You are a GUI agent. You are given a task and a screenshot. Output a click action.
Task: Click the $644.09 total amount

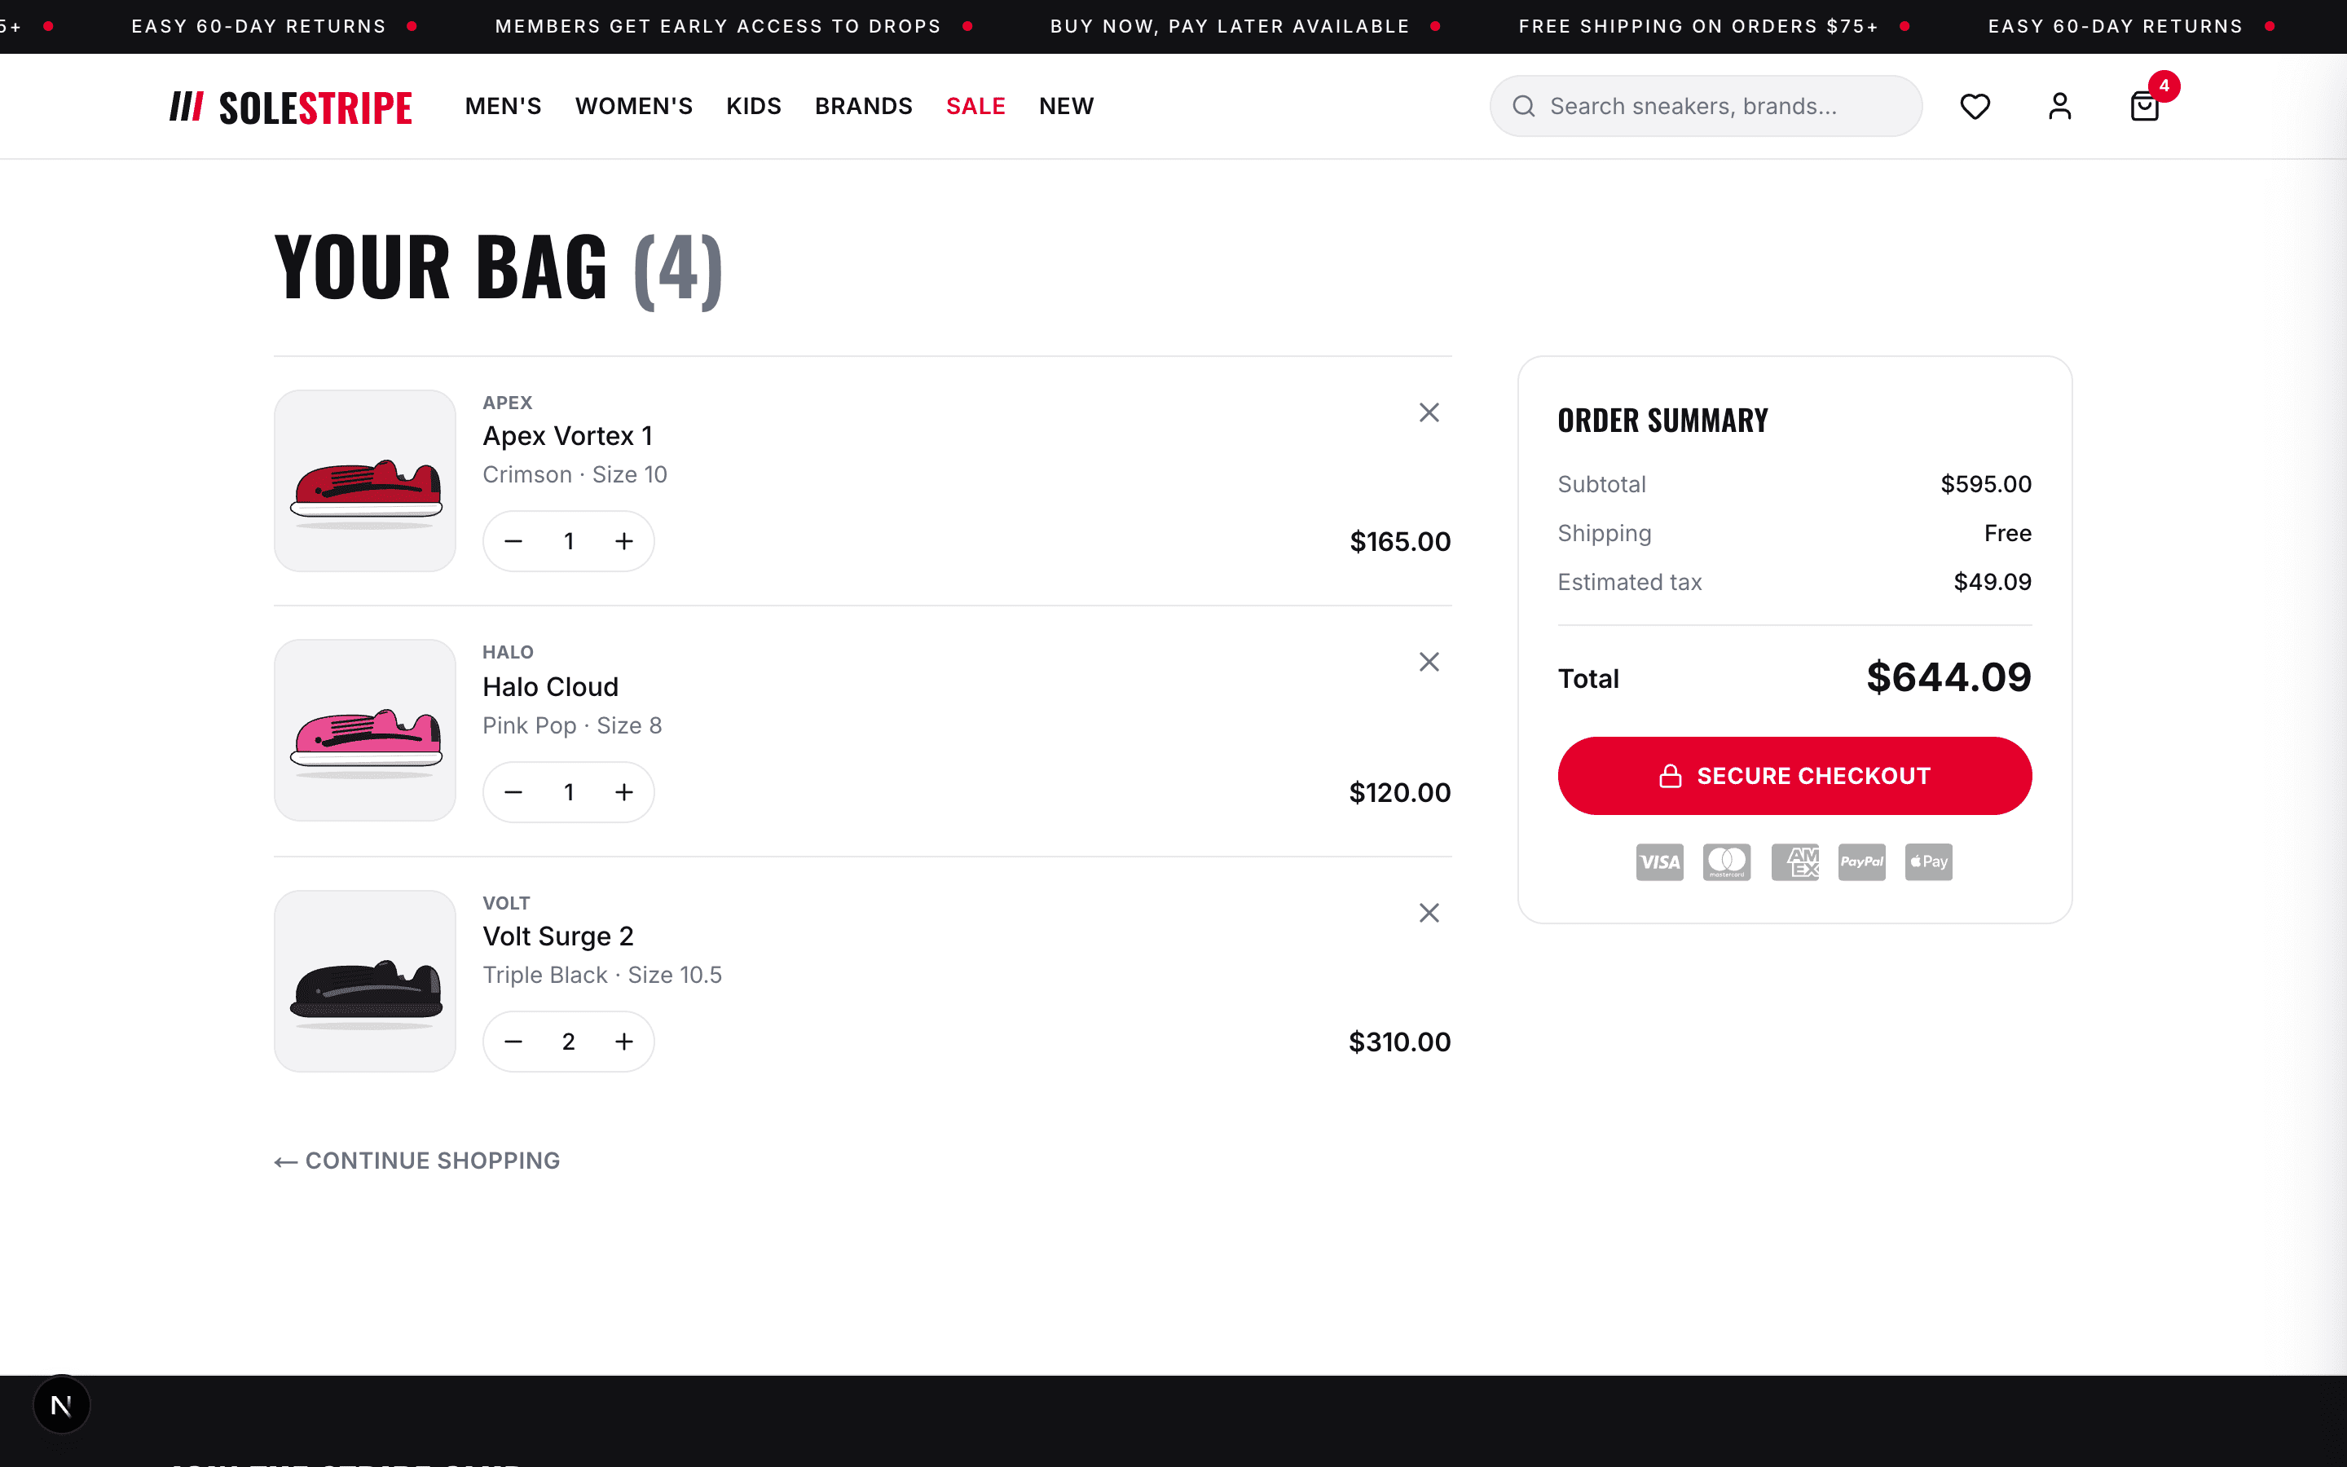pyautogui.click(x=1948, y=677)
